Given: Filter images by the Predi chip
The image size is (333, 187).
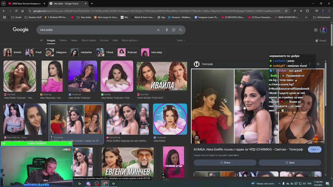Looking at the screenshot, I should pyautogui.click(x=35, y=52).
